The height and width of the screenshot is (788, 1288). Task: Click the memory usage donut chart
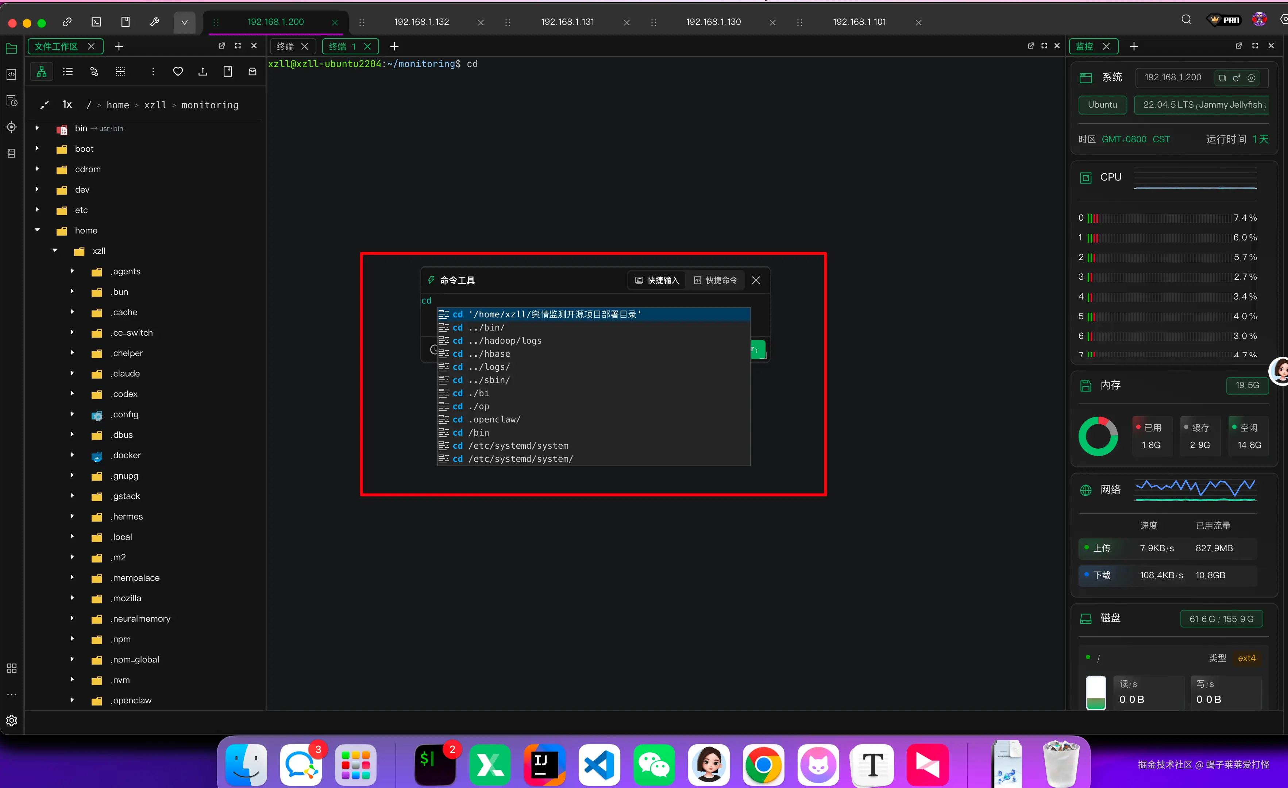click(x=1098, y=436)
